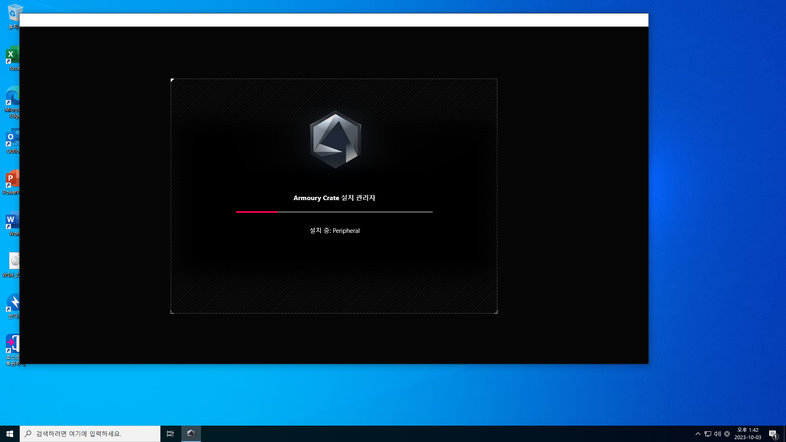This screenshot has width=786, height=442.
Task: Click the 'Armoury Crate 설치 관리자' title text
Action: click(334, 198)
